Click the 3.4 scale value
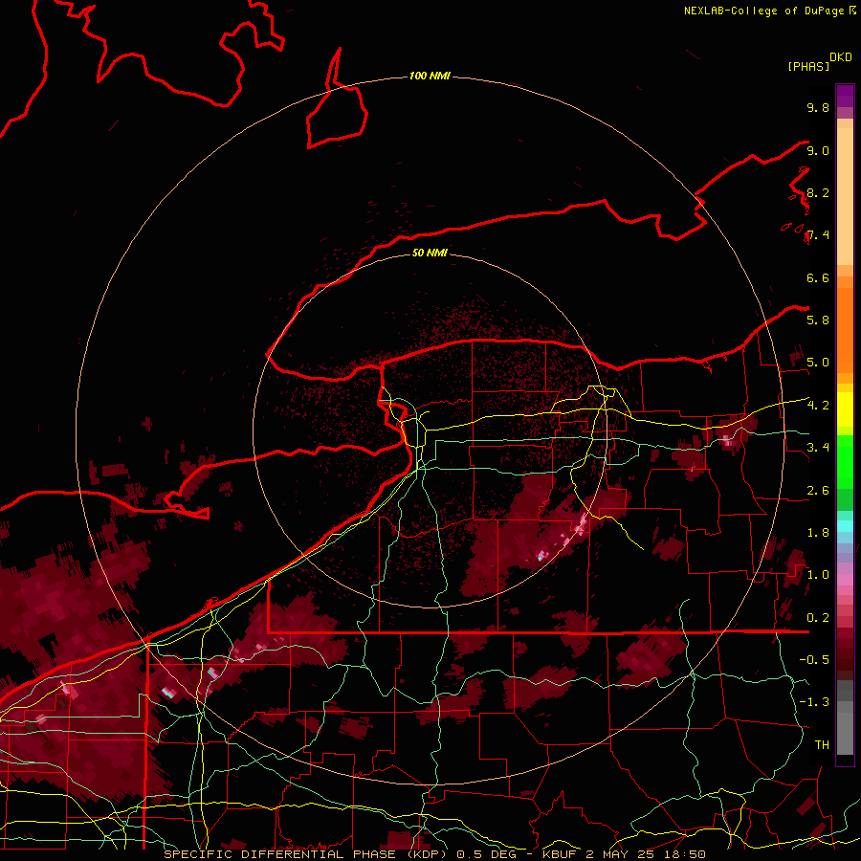 (818, 447)
